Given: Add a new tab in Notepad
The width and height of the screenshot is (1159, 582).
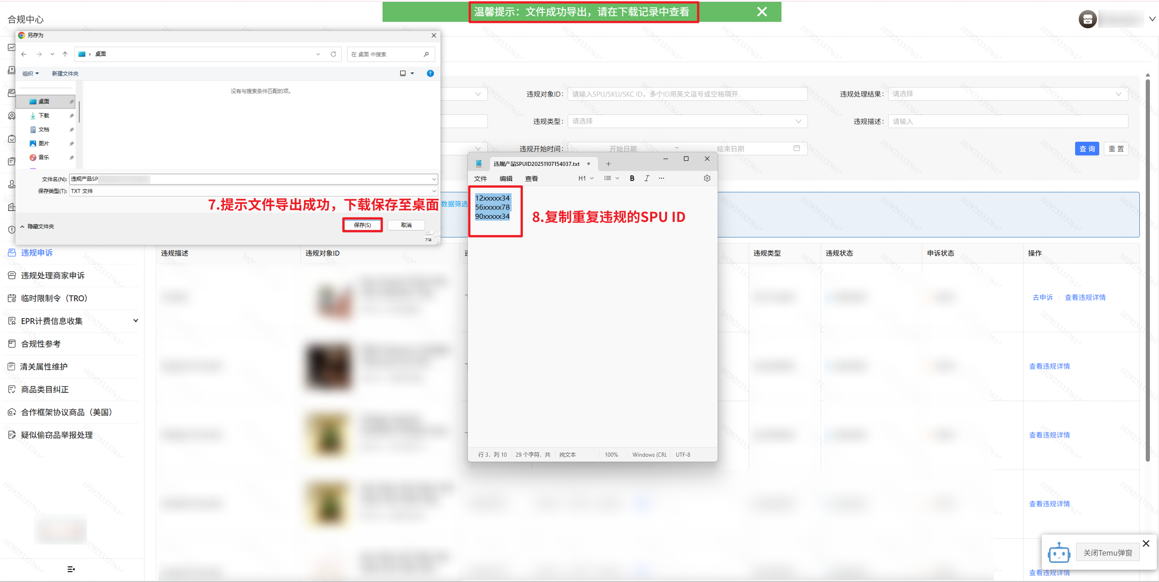Looking at the screenshot, I should tap(608, 164).
